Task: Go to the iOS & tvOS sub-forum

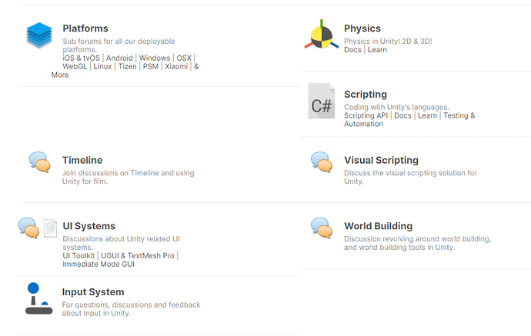Action: (81, 58)
